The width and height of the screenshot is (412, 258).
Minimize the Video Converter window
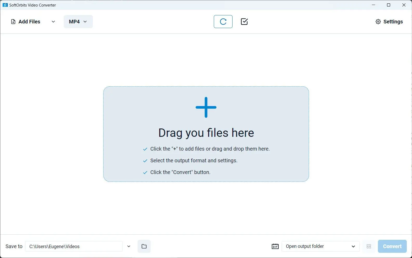click(x=374, y=5)
